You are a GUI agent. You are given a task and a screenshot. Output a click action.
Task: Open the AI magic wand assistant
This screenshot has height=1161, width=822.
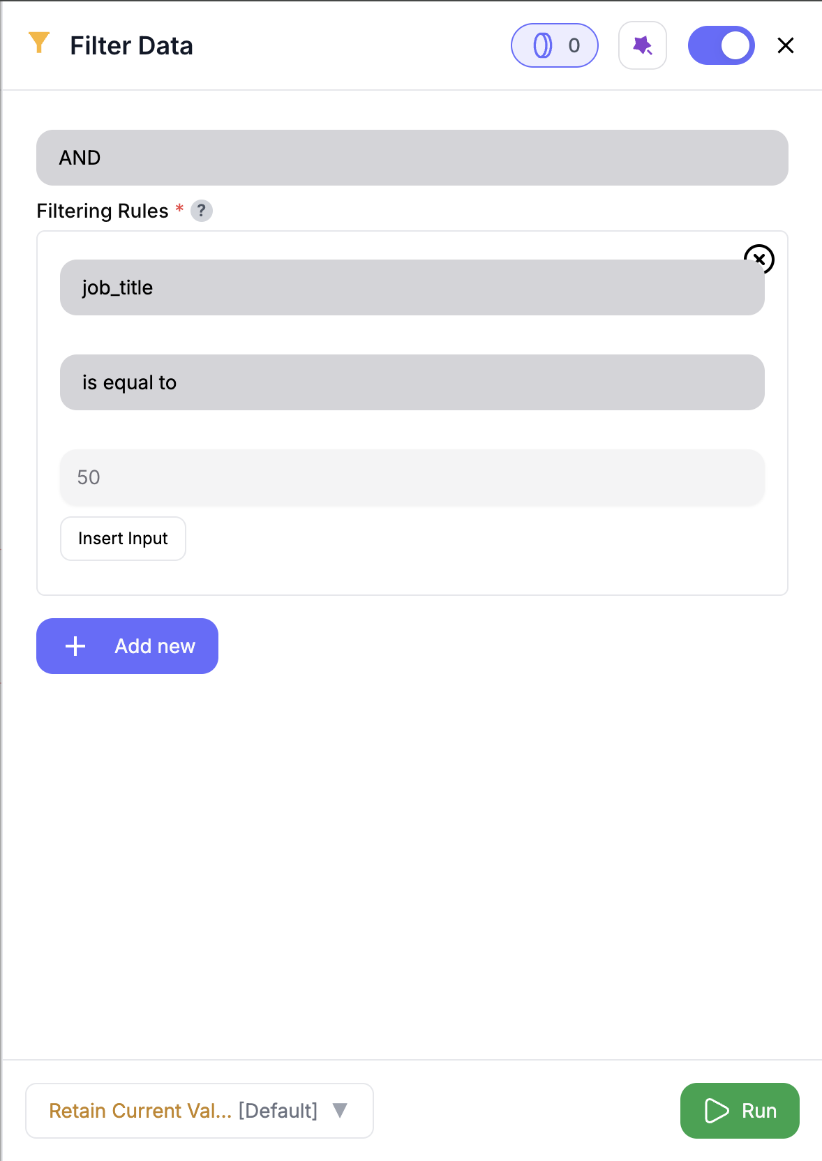point(642,45)
